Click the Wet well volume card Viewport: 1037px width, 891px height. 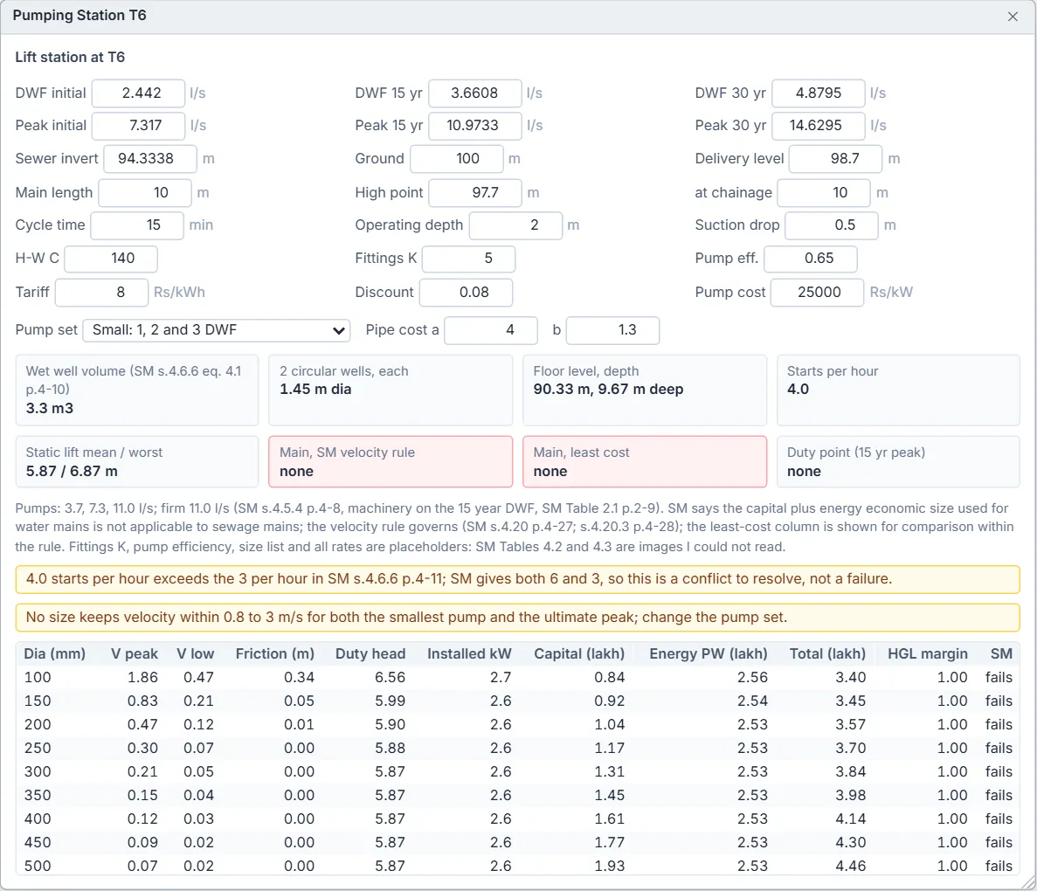[x=137, y=390]
